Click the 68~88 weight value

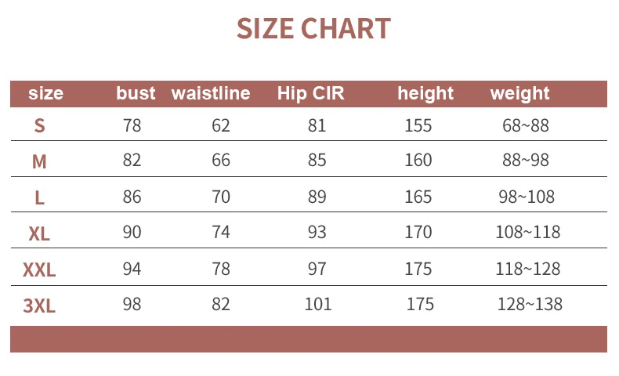tap(526, 125)
